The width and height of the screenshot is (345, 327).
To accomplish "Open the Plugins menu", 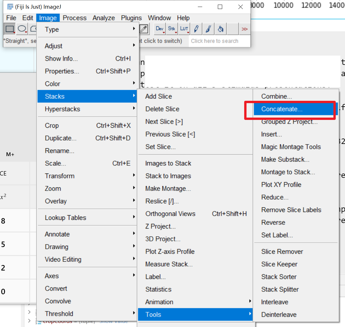I will [131, 18].
